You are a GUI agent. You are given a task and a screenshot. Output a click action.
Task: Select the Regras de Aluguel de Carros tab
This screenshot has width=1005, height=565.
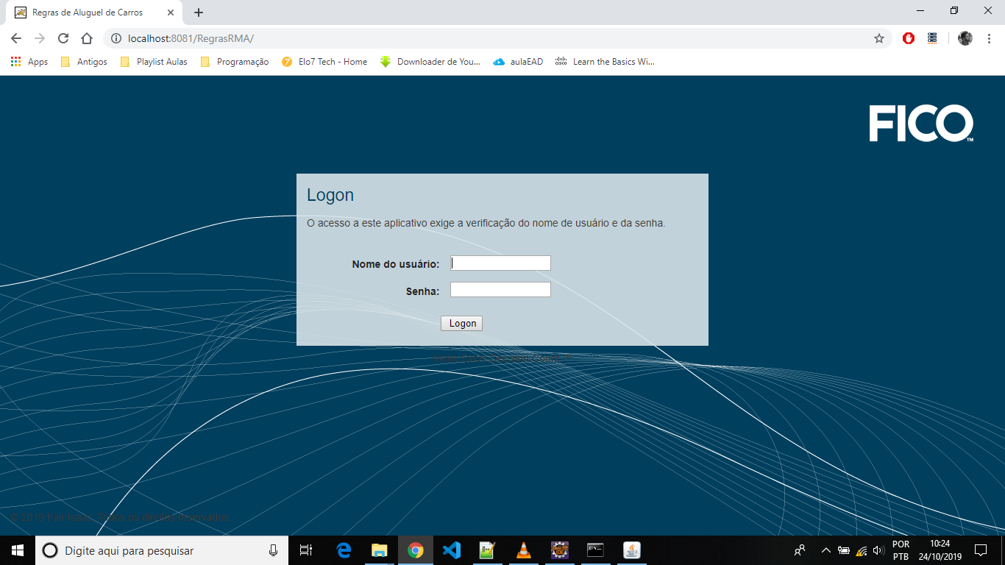[x=88, y=12]
